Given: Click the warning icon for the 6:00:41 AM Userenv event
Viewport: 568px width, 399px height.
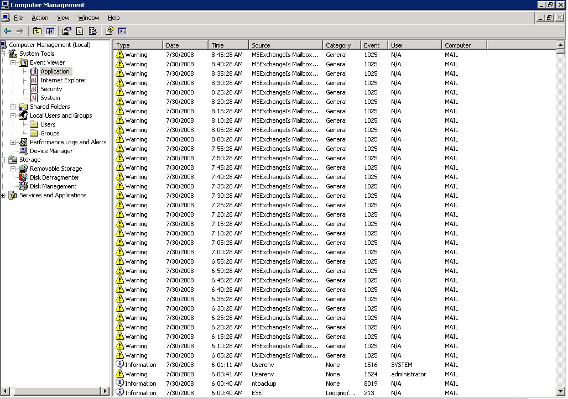Looking at the screenshot, I should pyautogui.click(x=120, y=374).
